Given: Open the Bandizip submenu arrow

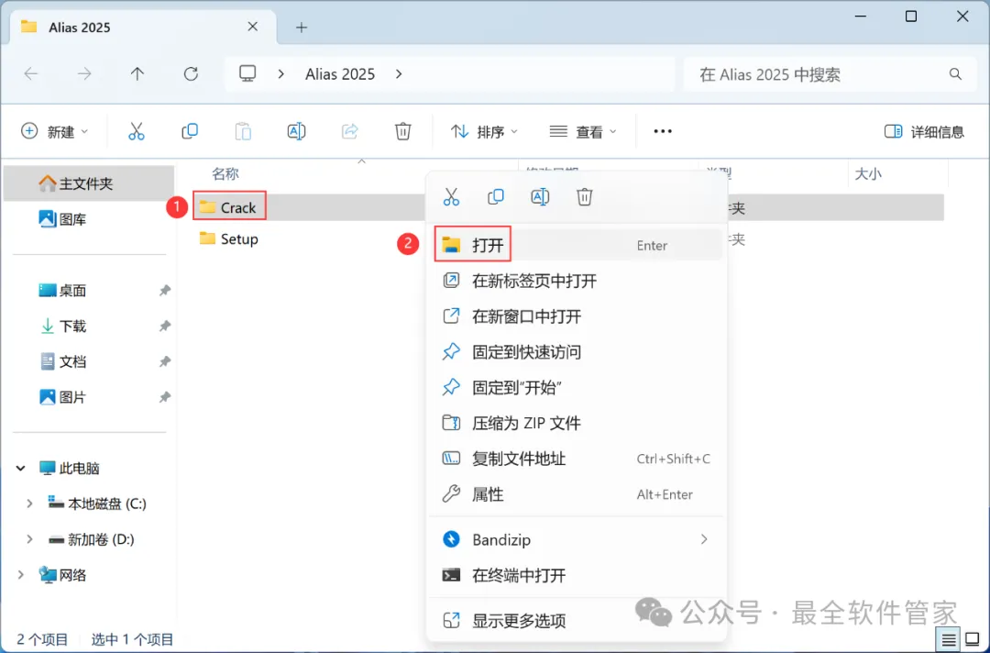Looking at the screenshot, I should [x=703, y=539].
